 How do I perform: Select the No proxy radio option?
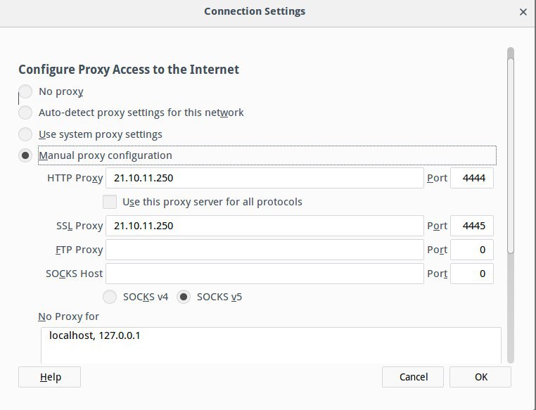(x=25, y=91)
